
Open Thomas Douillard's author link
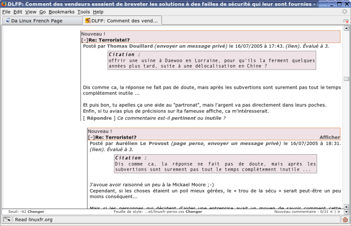click(x=130, y=46)
